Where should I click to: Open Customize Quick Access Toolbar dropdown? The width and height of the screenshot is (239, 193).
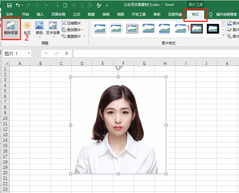(107, 5)
